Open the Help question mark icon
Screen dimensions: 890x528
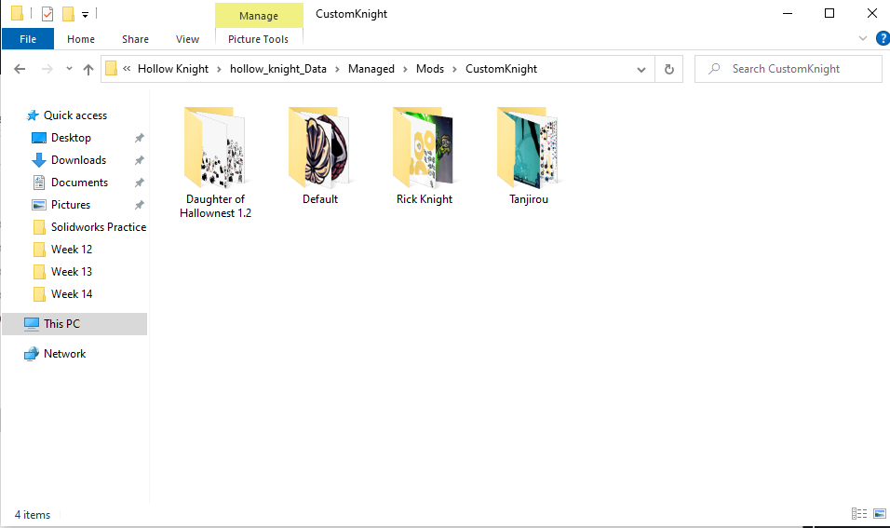tap(883, 38)
